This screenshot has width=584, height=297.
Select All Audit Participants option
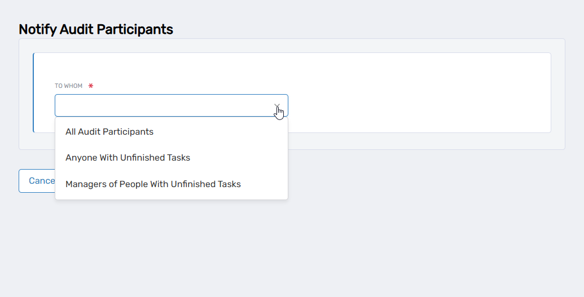(109, 132)
